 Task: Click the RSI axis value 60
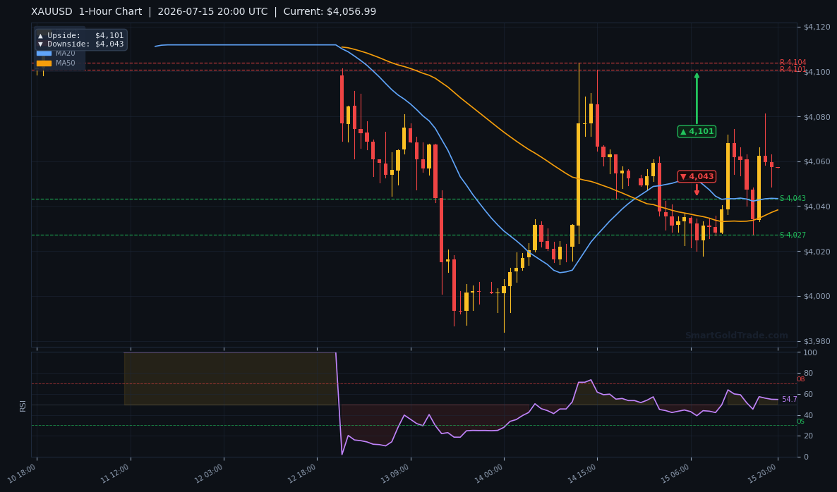tap(807, 395)
